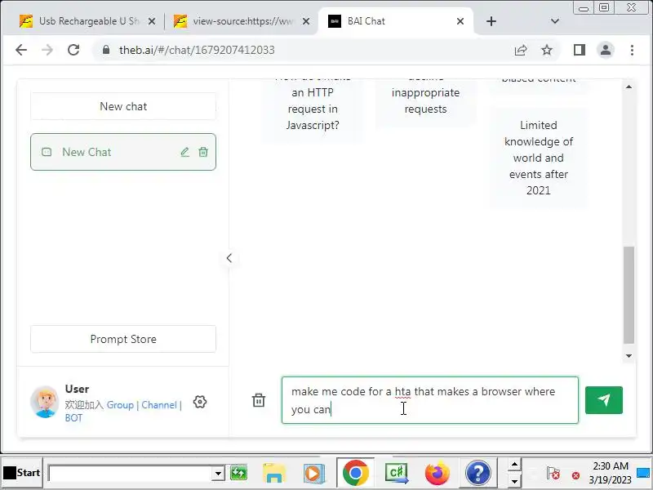Click the taskbar scroll up arrow
653x490 pixels.
pyautogui.click(x=515, y=465)
